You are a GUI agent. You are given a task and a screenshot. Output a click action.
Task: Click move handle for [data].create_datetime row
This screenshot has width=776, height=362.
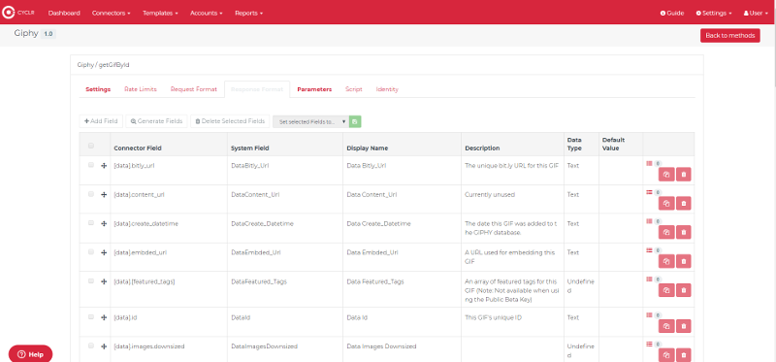[x=104, y=224]
